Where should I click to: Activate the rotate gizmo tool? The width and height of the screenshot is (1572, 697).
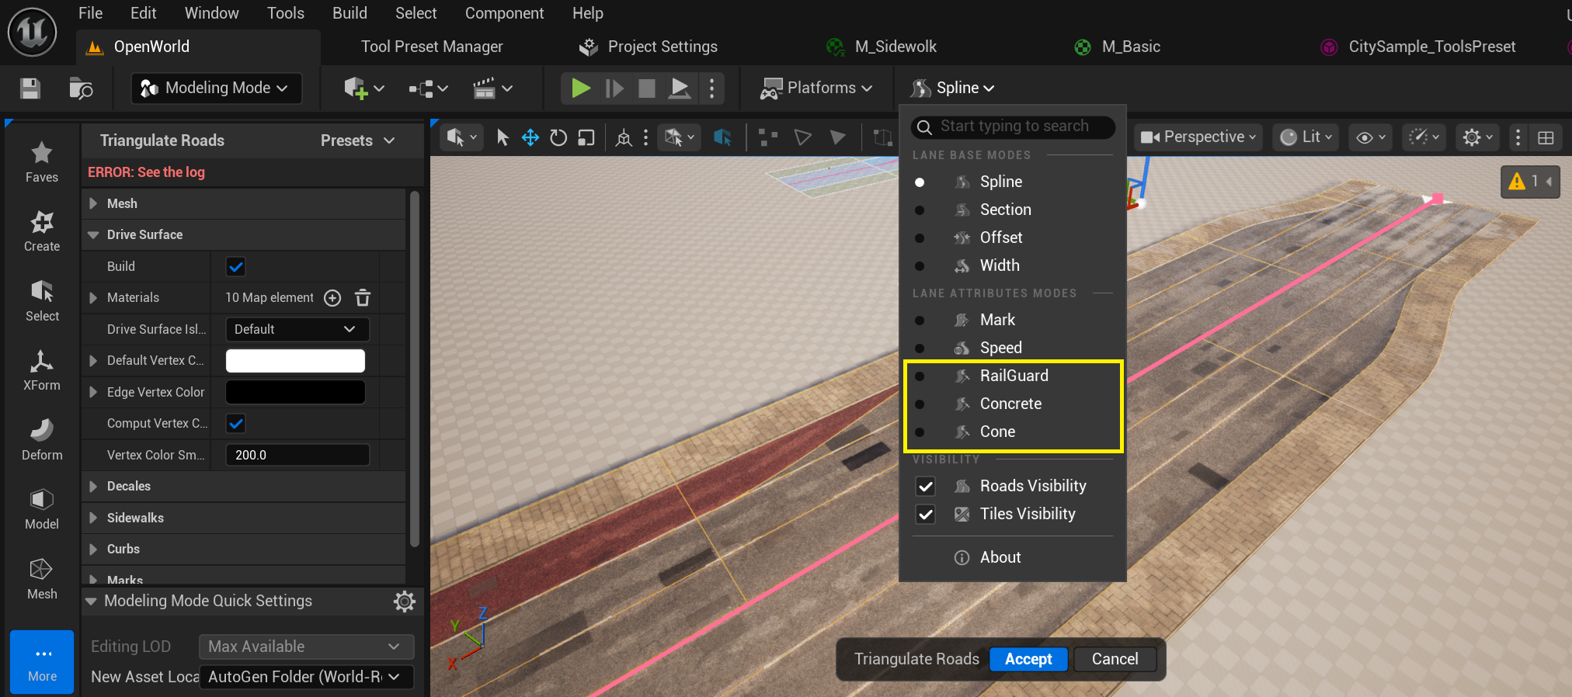pos(558,137)
